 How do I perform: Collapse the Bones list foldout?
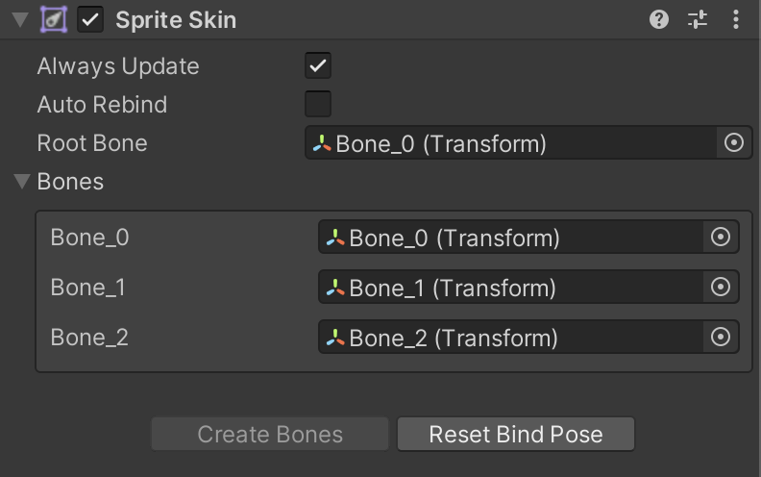20,182
